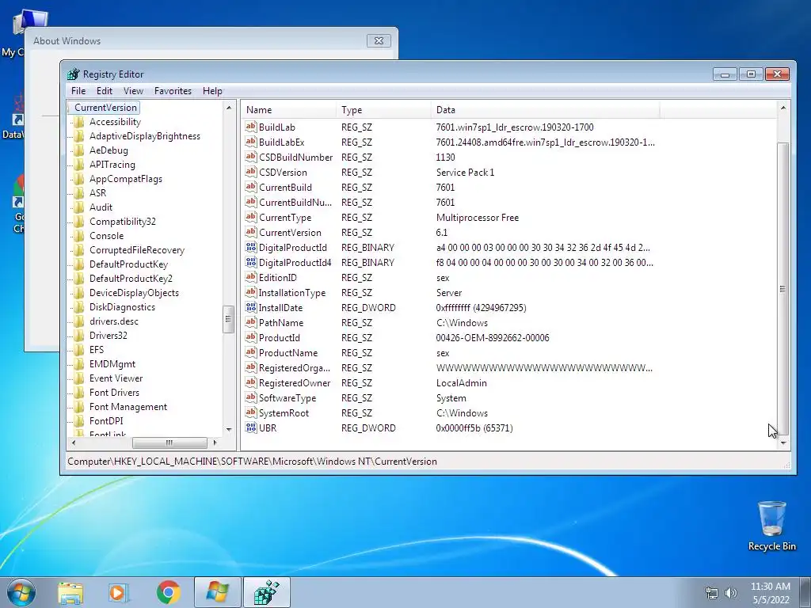Click the EditionID string value icon

[251, 277]
